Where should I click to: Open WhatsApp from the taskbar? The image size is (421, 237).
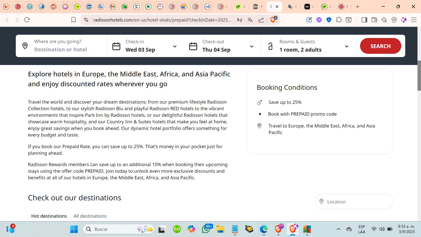(206, 229)
